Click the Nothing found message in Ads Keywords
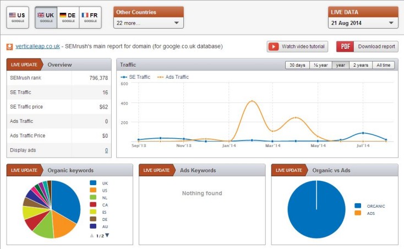Image resolution: width=404 pixels, height=249 pixels. pos(202,193)
